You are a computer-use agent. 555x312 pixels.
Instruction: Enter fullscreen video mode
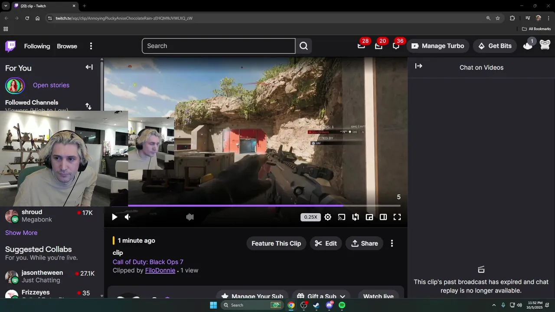pos(397,217)
